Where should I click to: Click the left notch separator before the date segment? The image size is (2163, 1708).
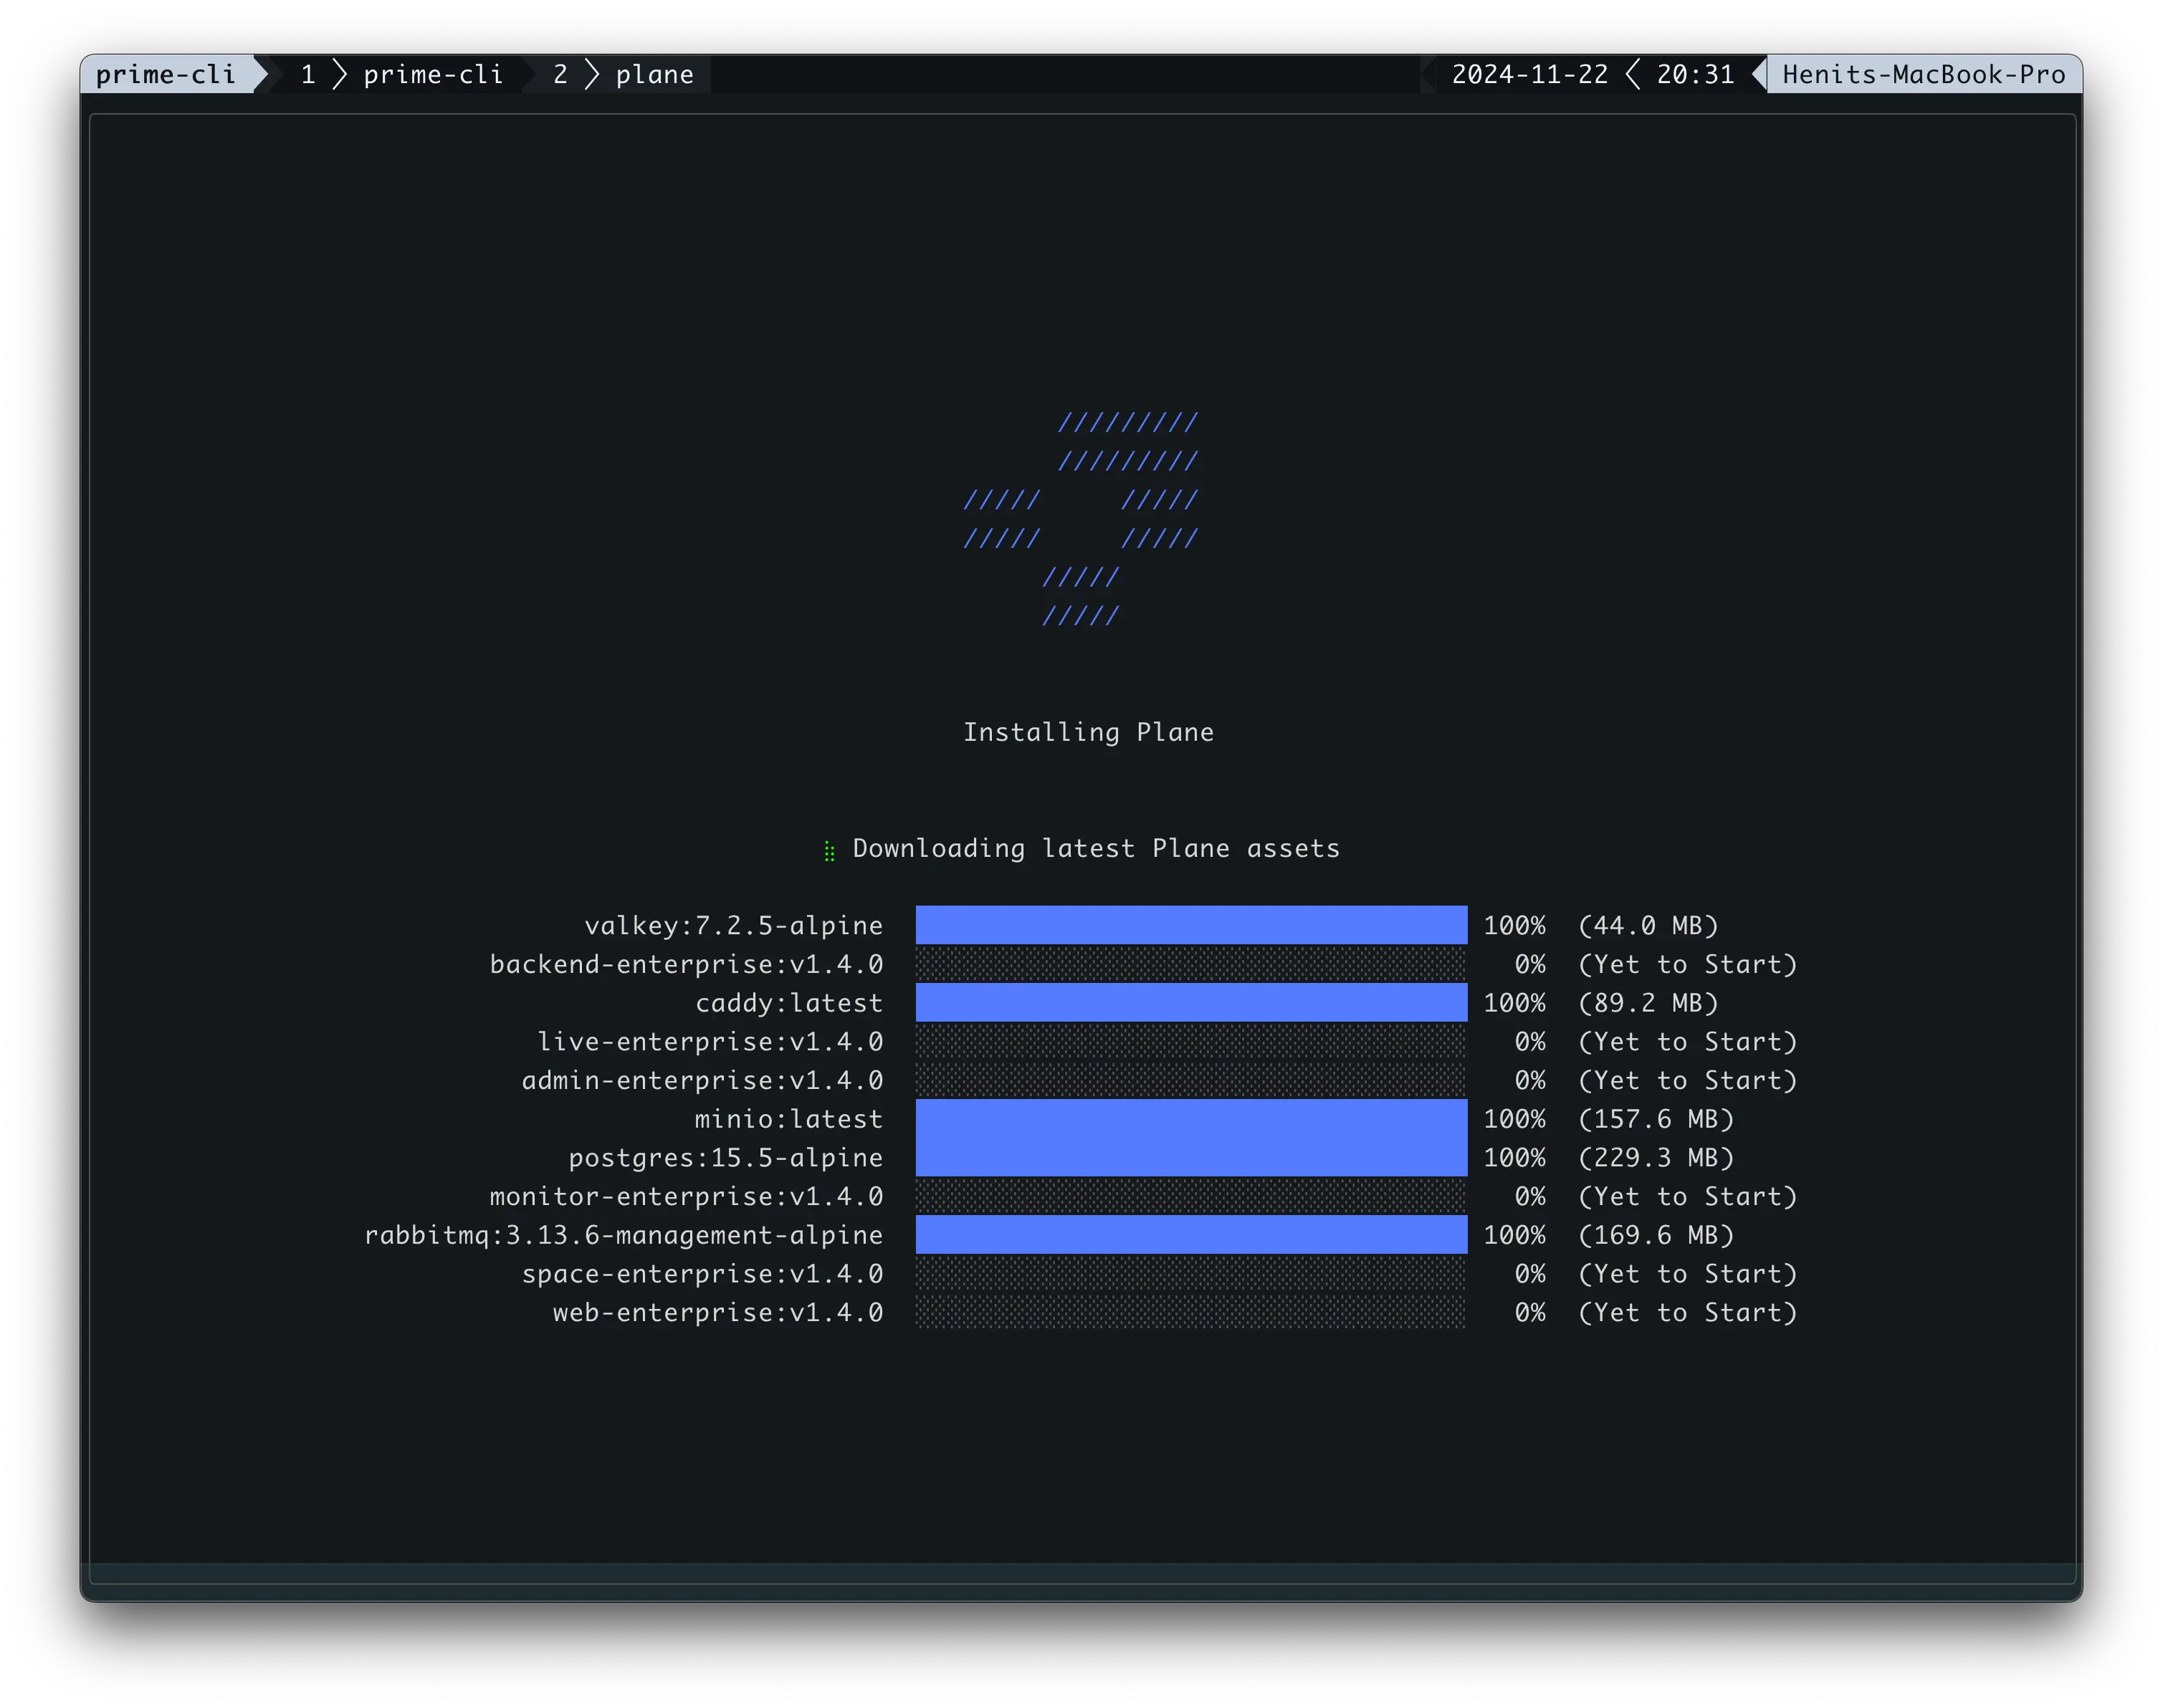tap(1428, 73)
